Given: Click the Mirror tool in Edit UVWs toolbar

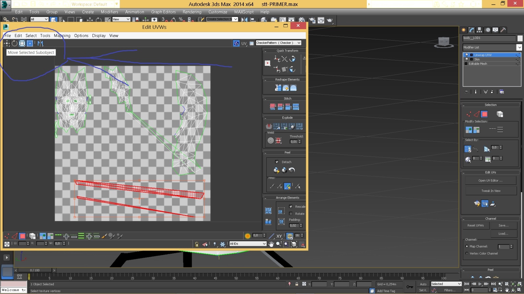Looking at the screenshot, I should (40, 43).
